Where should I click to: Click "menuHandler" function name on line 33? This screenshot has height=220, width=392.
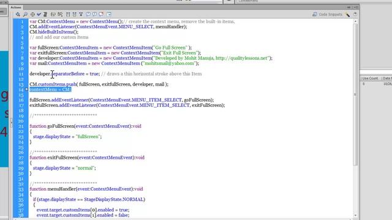61,189
